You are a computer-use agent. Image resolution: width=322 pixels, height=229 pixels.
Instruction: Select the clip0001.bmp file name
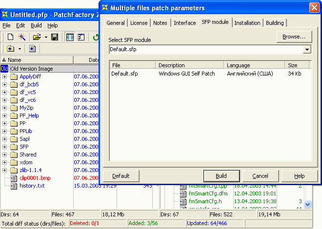[x=35, y=178]
